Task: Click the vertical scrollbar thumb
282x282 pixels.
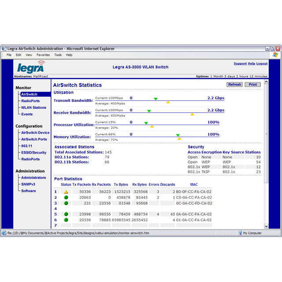Action: tap(266, 134)
